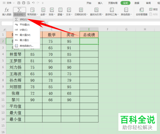The image size is (160, 134).
Task: Select the 最大值 row label cell
Action: pos(15,113)
